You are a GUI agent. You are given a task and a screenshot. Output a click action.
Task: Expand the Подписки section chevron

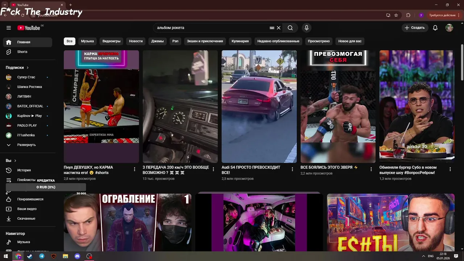pos(28,68)
